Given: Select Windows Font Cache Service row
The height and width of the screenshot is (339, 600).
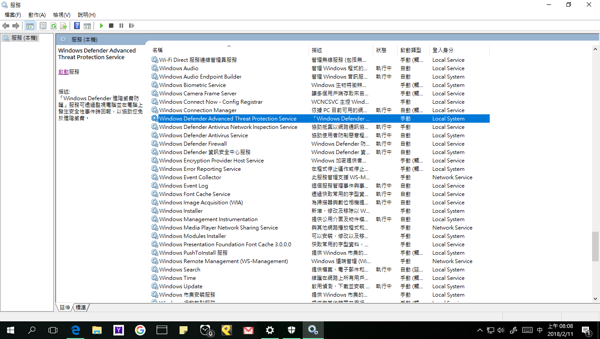Looking at the screenshot, I should (x=320, y=194).
